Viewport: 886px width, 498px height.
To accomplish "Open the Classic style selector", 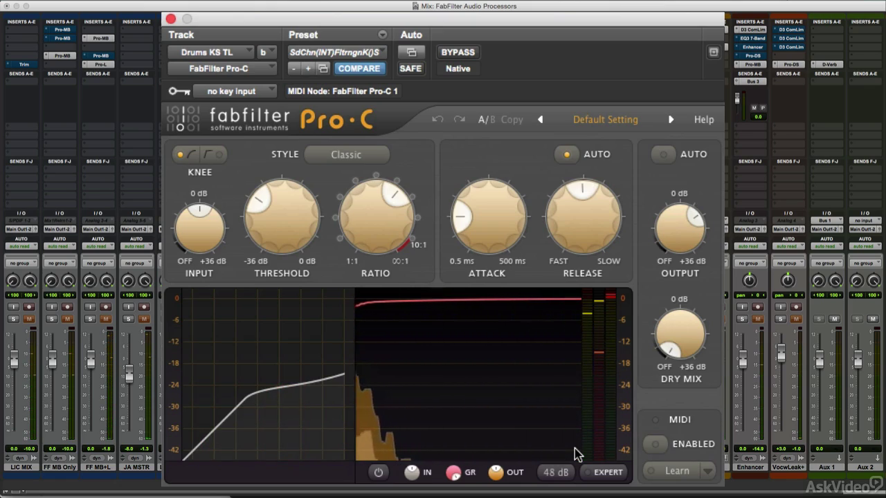I will [x=346, y=155].
